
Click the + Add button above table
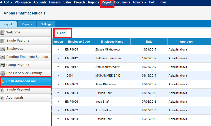click(61, 33)
